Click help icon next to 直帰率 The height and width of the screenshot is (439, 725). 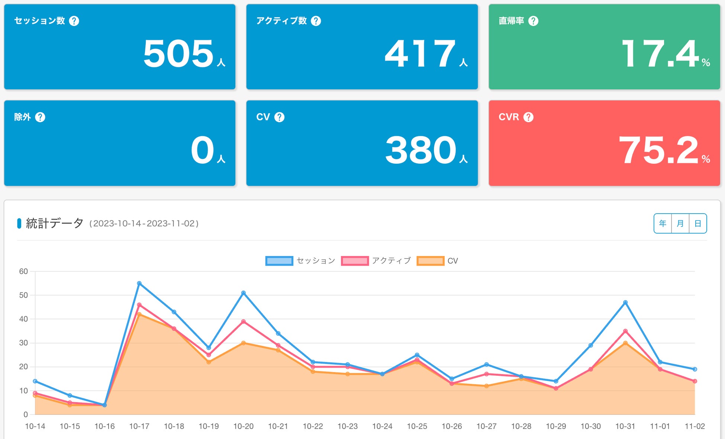pyautogui.click(x=533, y=21)
